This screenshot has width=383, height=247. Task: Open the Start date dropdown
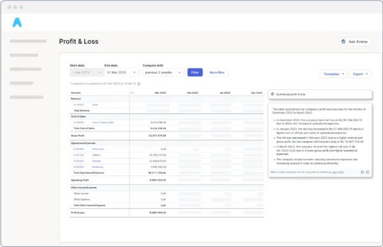point(87,73)
